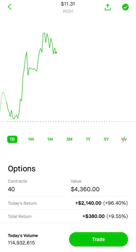Tap Today's Volume figure
This screenshot has height=252, width=136.
[x=21, y=243]
